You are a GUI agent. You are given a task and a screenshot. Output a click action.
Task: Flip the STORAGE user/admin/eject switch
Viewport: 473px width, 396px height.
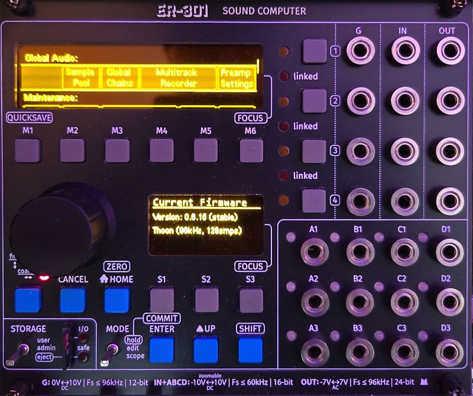pos(18,355)
